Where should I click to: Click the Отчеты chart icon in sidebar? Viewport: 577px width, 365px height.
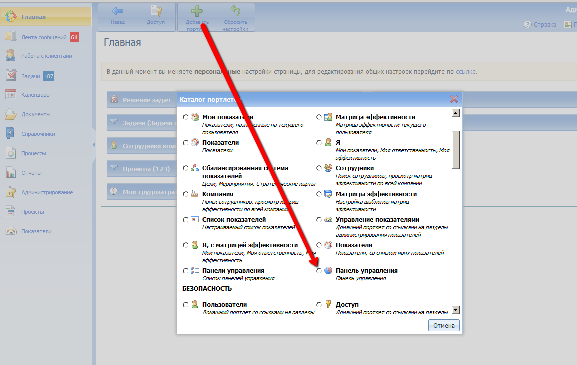pyautogui.click(x=11, y=173)
